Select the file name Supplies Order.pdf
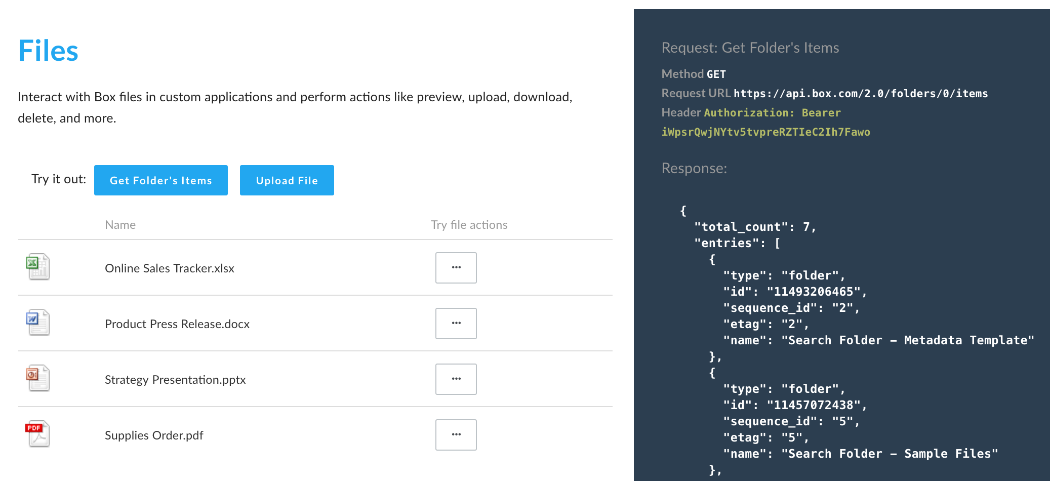This screenshot has height=481, width=1050. [x=154, y=435]
